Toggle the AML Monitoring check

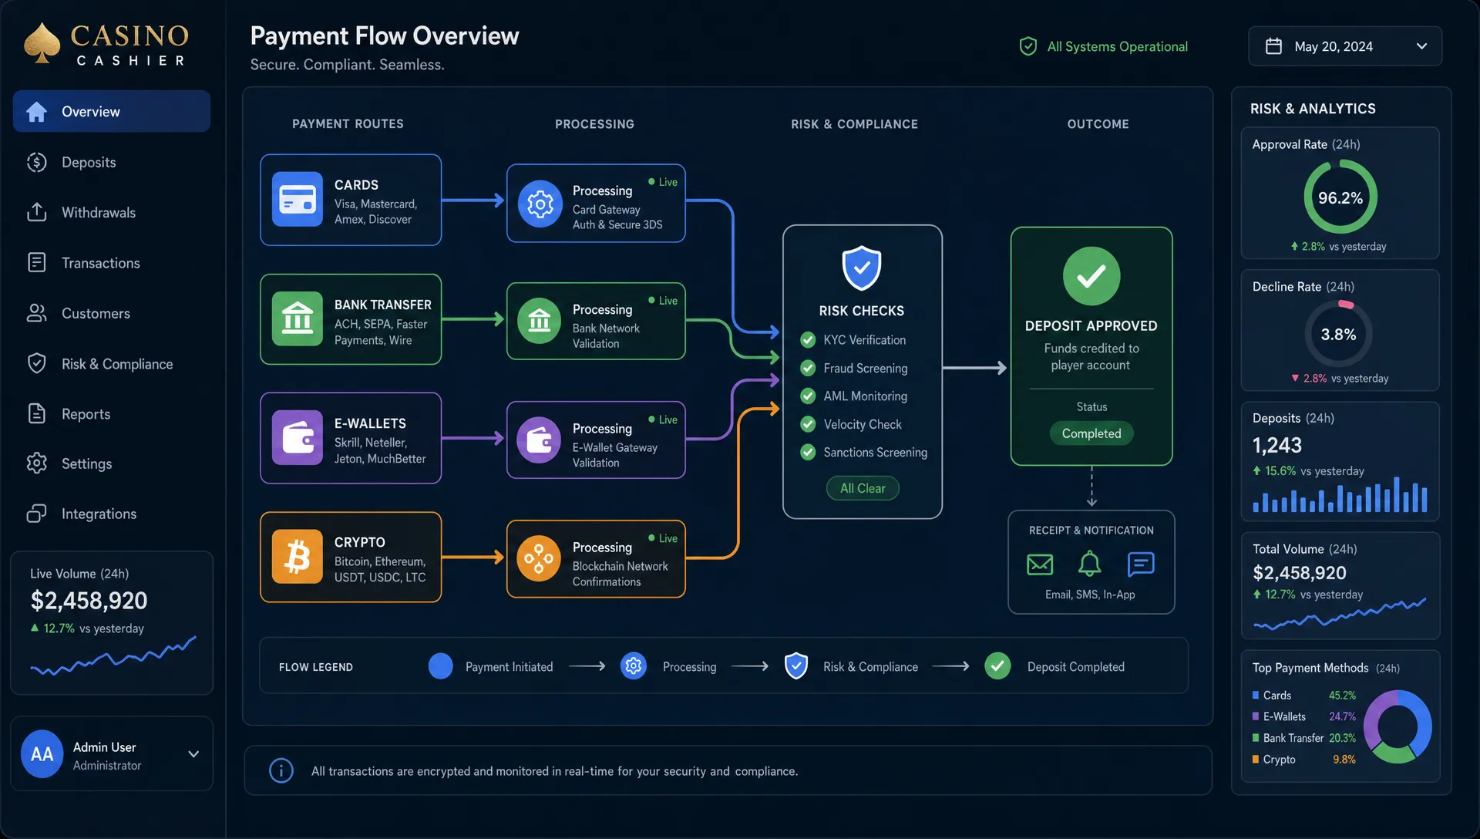click(x=808, y=396)
